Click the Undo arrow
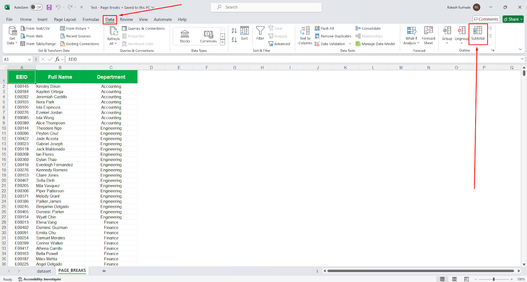This screenshot has width=527, height=282. [x=58, y=7]
